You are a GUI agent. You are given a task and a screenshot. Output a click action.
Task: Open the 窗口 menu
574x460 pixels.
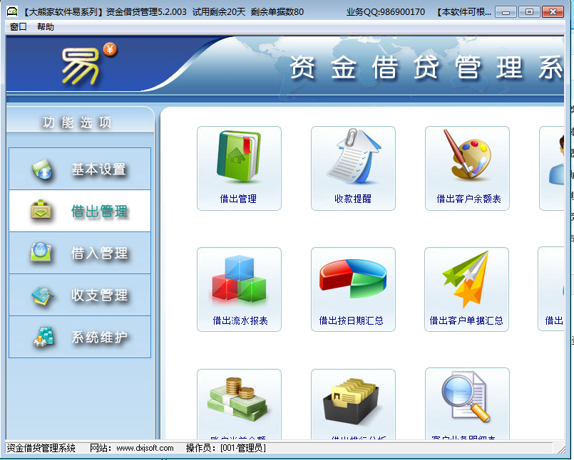(x=19, y=27)
